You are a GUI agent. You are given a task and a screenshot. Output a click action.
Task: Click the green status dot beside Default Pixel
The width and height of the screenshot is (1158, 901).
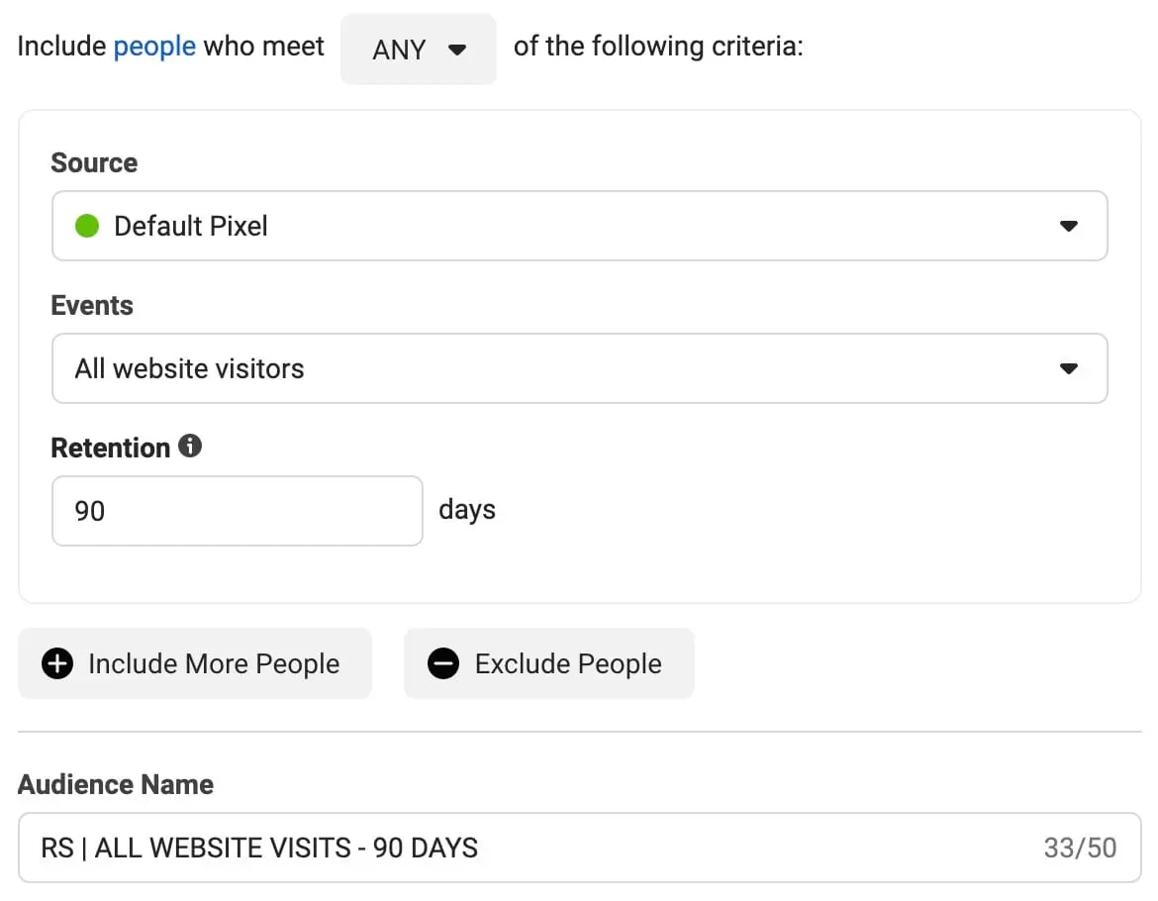[87, 226]
